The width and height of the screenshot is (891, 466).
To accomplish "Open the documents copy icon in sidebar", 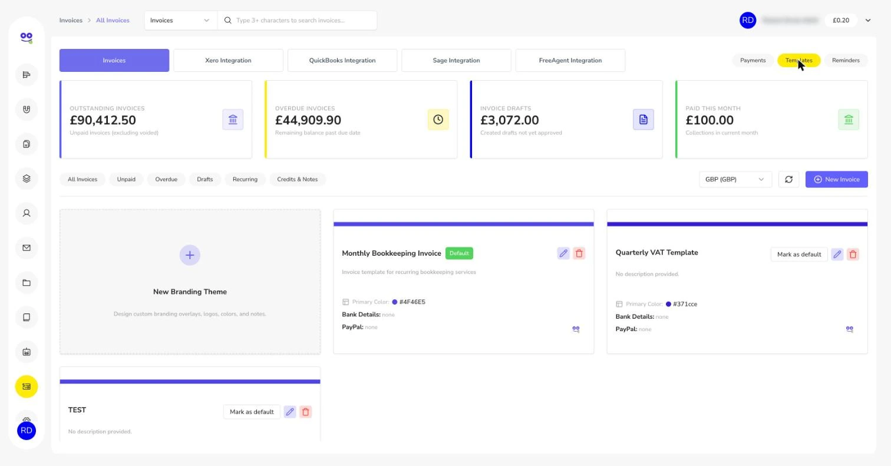I will pos(26,144).
